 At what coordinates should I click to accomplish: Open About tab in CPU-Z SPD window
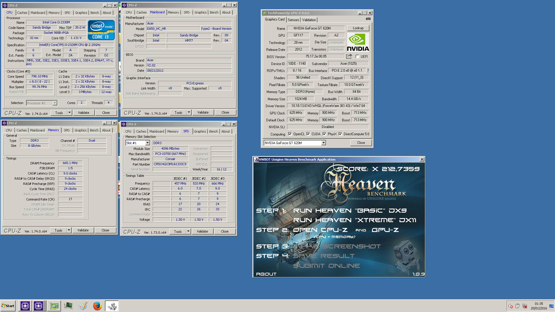pyautogui.click(x=226, y=131)
